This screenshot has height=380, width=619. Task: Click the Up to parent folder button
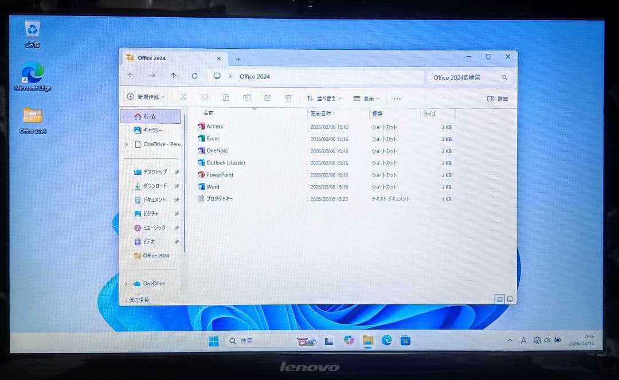173,76
